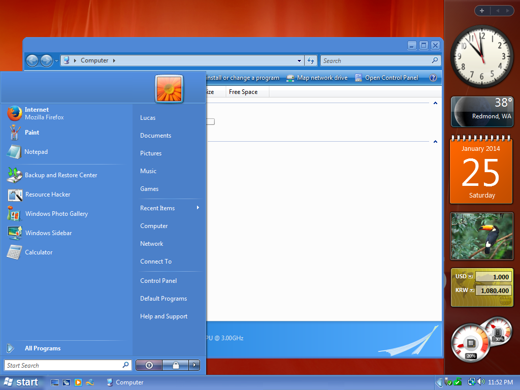Click Map network drive toolbar button

tap(317, 78)
